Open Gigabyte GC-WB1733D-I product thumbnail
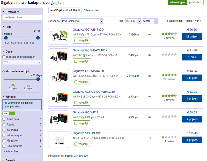Viewport: 207px width, 161px height. (59, 36)
